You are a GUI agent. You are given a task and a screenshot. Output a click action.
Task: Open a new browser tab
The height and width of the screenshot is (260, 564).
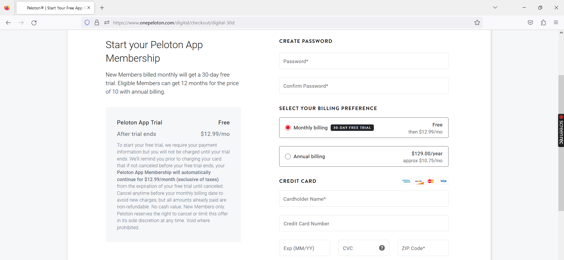point(102,8)
